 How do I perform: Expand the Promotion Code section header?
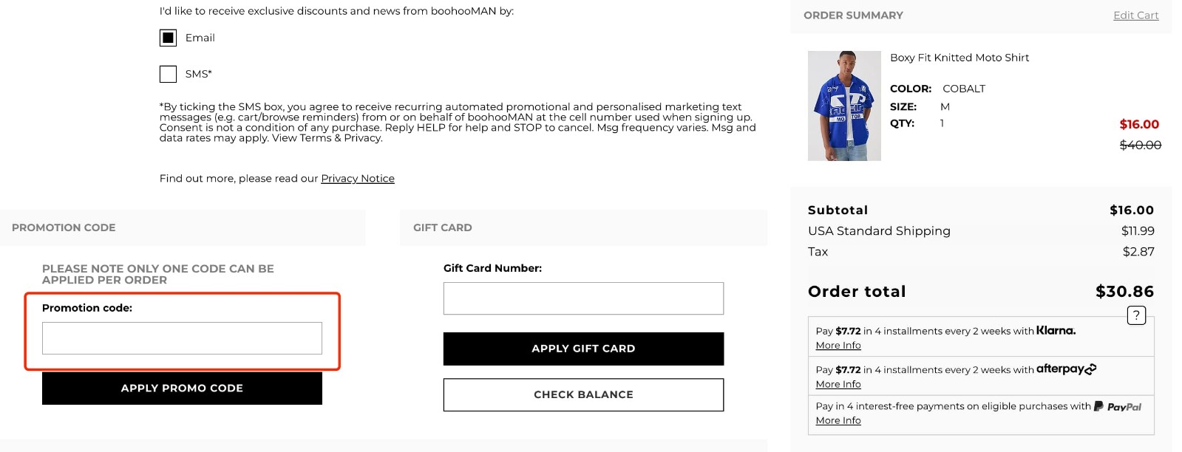(63, 227)
